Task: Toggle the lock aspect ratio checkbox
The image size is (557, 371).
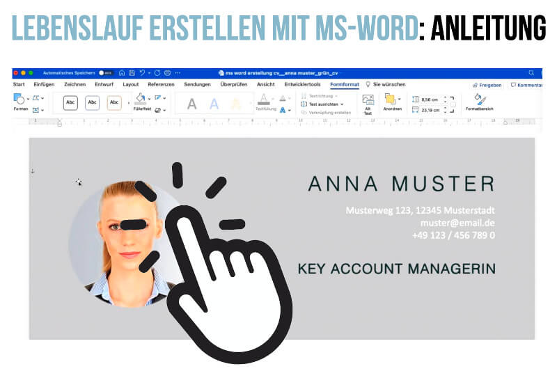Action: tap(453, 104)
